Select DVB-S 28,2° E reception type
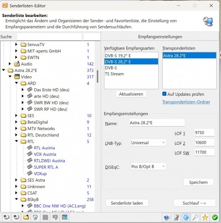The height and width of the screenshot is (223, 221). (131, 62)
